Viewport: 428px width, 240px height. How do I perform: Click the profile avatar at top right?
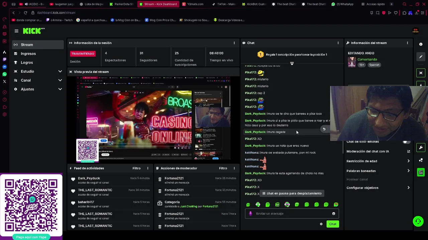tap(416, 31)
